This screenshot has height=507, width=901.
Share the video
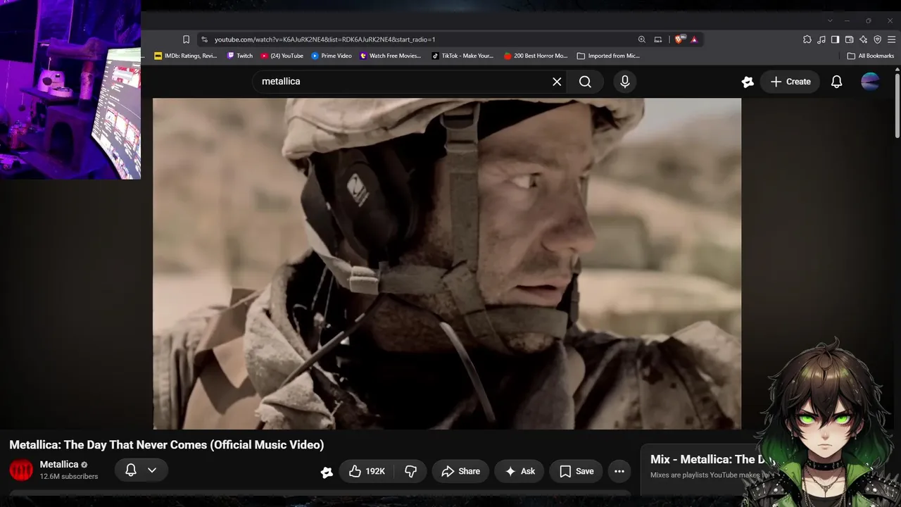point(460,471)
